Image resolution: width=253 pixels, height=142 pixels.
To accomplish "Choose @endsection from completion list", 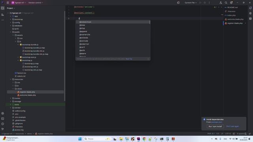I will tap(112, 22).
